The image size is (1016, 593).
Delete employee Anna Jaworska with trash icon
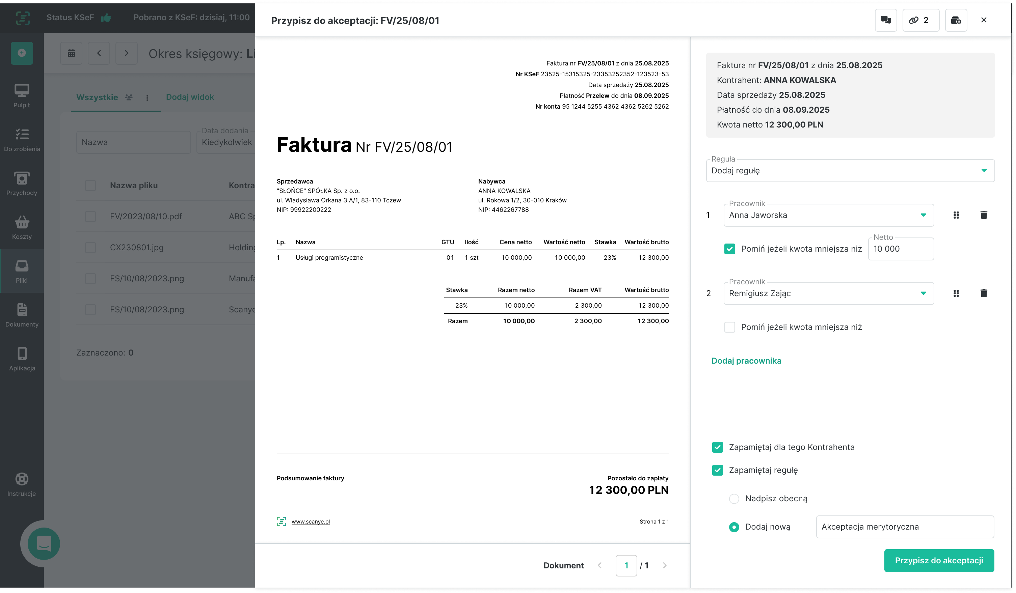(x=983, y=215)
